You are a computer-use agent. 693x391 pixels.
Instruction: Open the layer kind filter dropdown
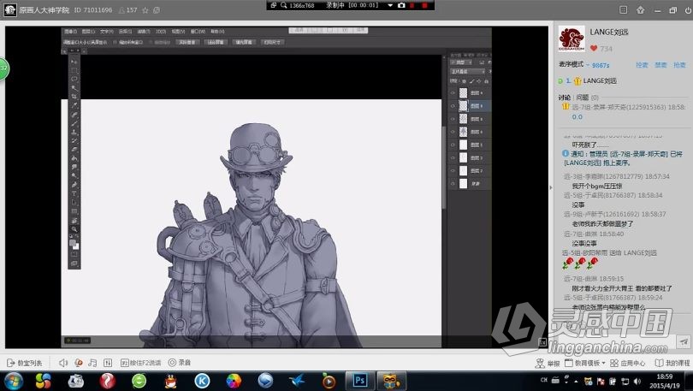tap(463, 62)
